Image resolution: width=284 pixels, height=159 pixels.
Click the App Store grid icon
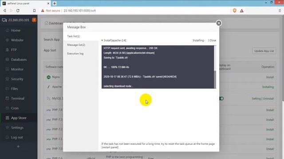point(7,118)
